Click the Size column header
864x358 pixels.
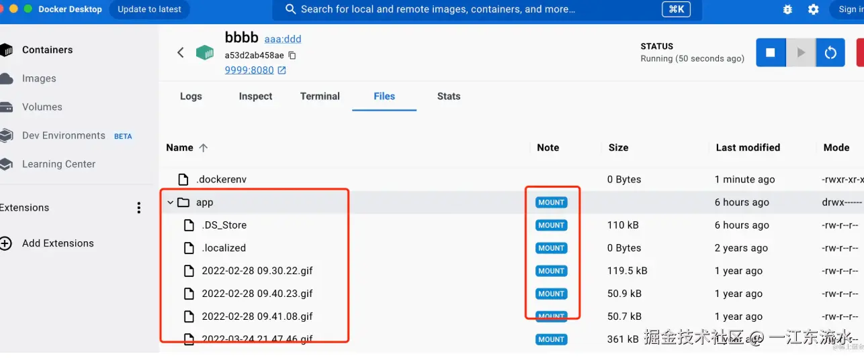tap(618, 147)
